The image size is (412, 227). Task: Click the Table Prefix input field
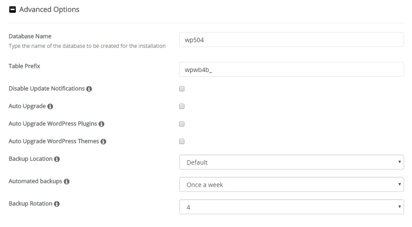point(291,69)
